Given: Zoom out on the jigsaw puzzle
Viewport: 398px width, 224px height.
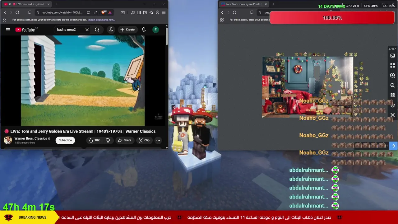Looking at the screenshot, I should click(392, 86).
